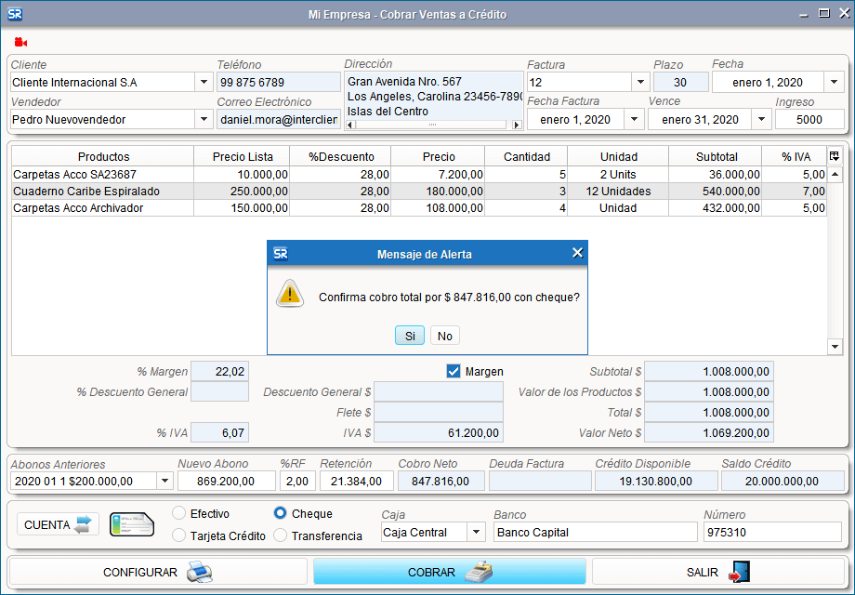The width and height of the screenshot is (855, 595).
Task: Click the Correo Electrónico field
Action: pyautogui.click(x=279, y=119)
